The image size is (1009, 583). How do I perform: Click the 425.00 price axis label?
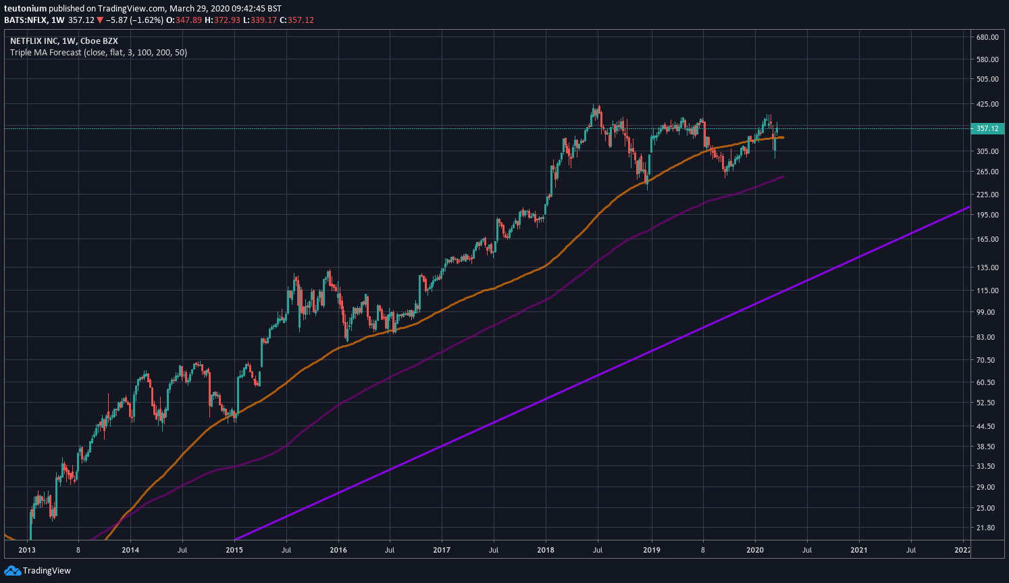click(988, 104)
